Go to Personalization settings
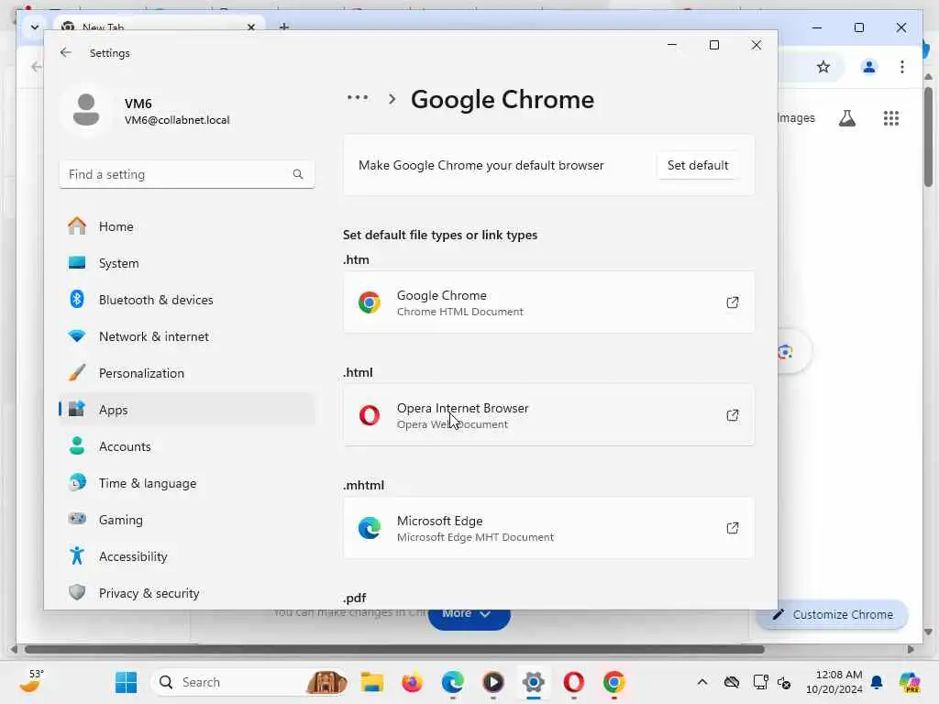 coord(187,373)
